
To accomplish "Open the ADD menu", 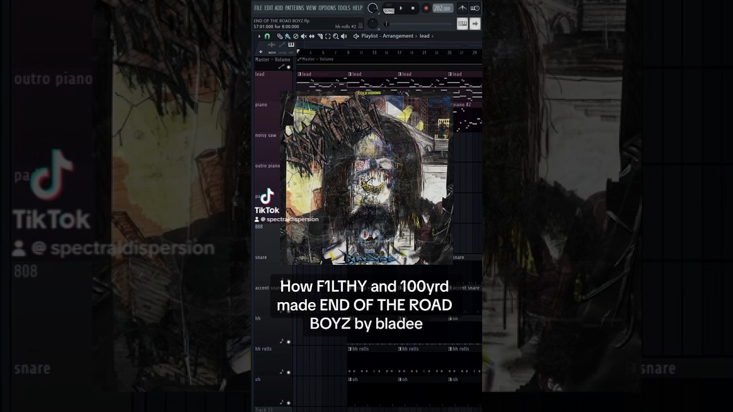I will (x=279, y=8).
